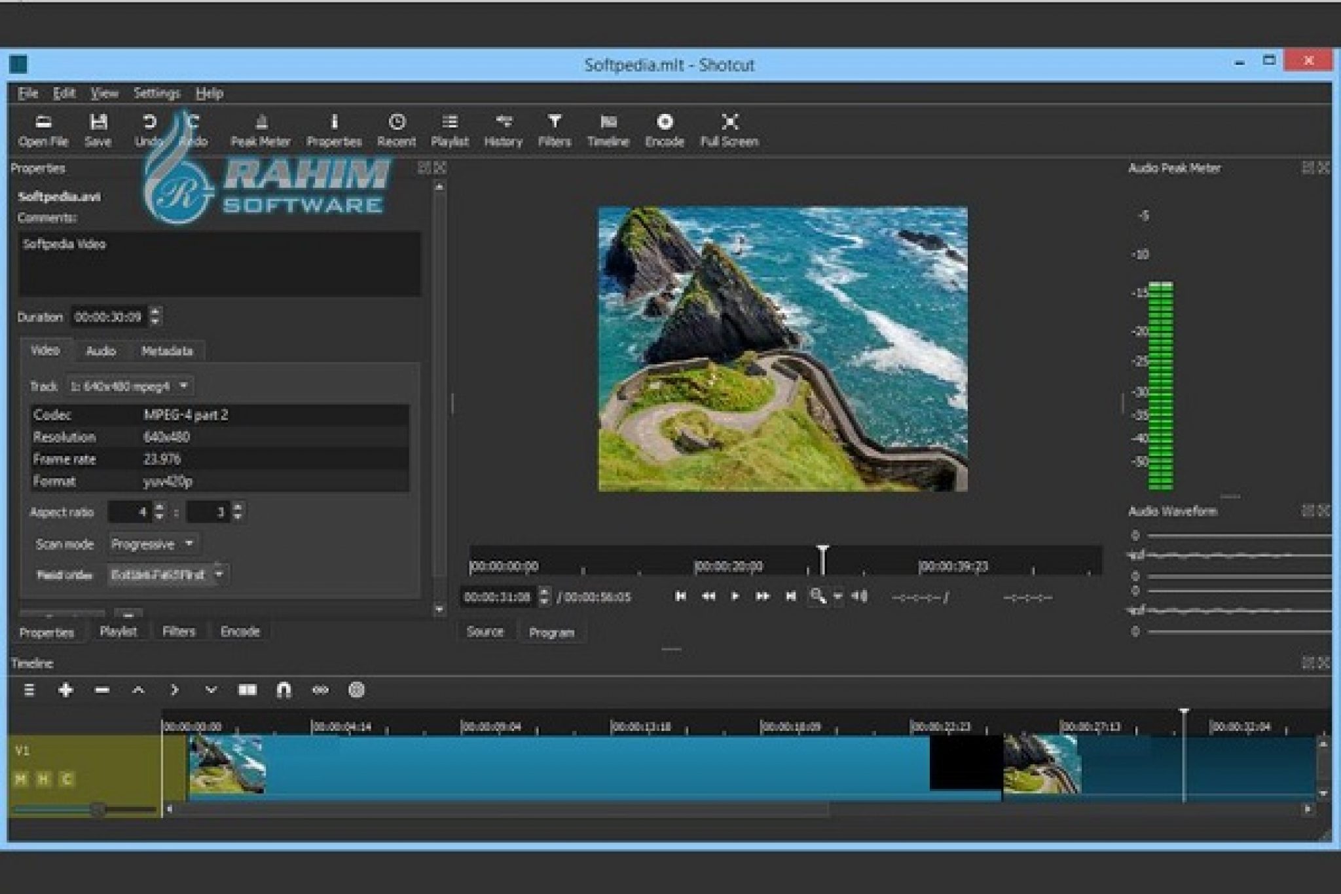Click the timeline hamburger menu icon
Viewport: 1341px width, 894px height.
(x=29, y=690)
